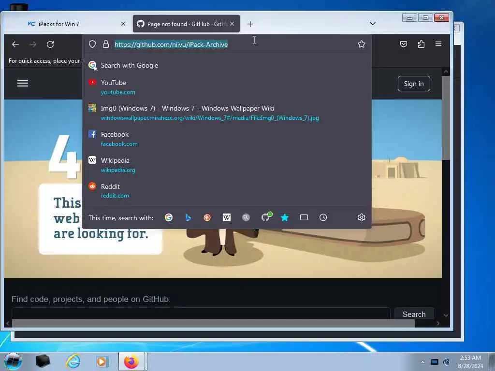Open Windows Media Player from taskbar
Image resolution: width=495 pixels, height=371 pixels.
tap(102, 361)
